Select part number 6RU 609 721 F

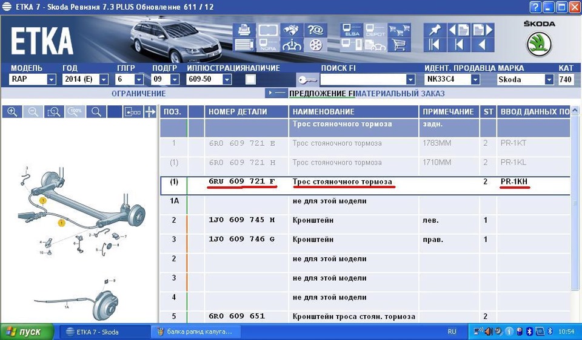[x=242, y=181]
